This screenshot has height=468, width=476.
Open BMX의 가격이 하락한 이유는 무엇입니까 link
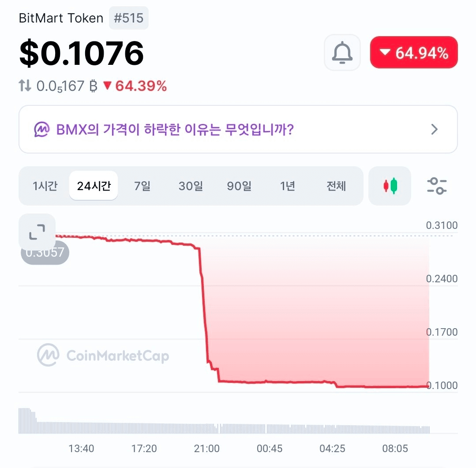175,129
